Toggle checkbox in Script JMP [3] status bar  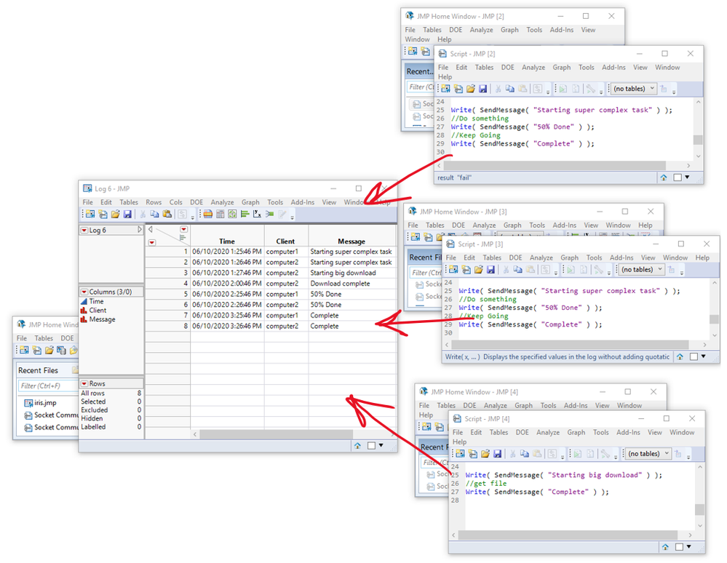[694, 357]
